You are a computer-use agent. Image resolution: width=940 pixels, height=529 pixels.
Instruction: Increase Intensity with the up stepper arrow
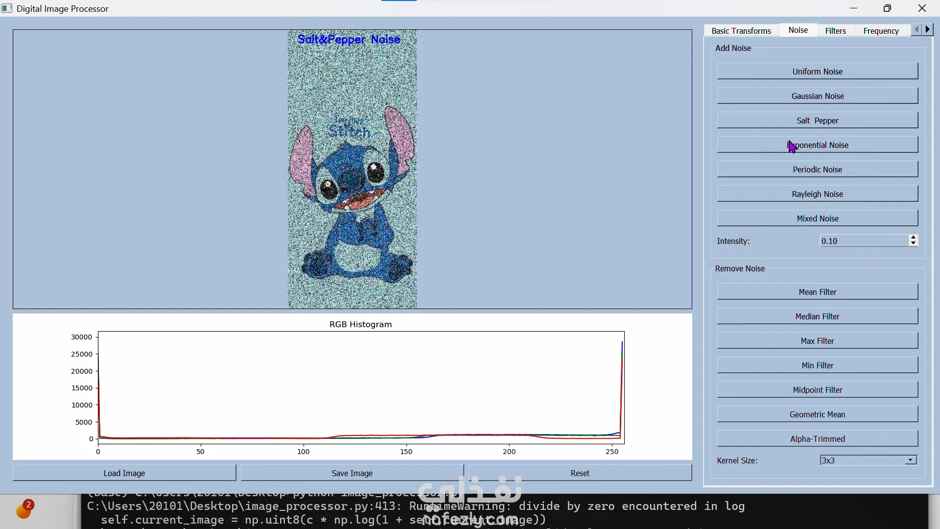913,238
